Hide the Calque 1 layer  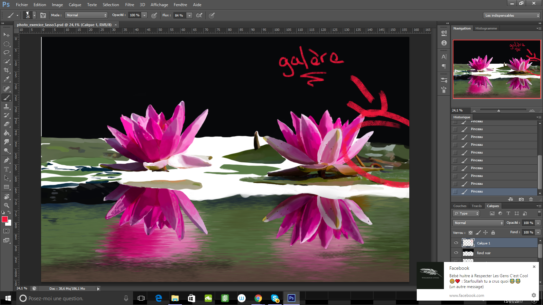(456, 243)
